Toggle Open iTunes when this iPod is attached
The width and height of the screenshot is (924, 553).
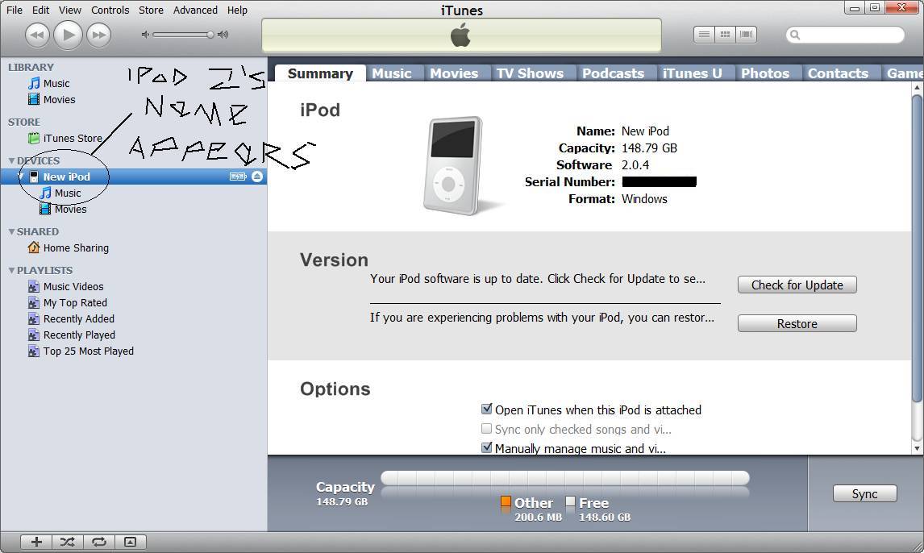pos(487,409)
